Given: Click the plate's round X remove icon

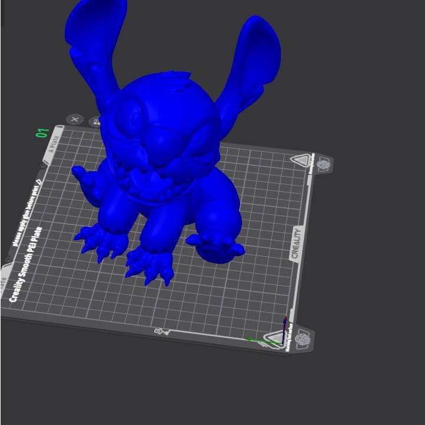Looking at the screenshot, I should (x=75, y=119).
